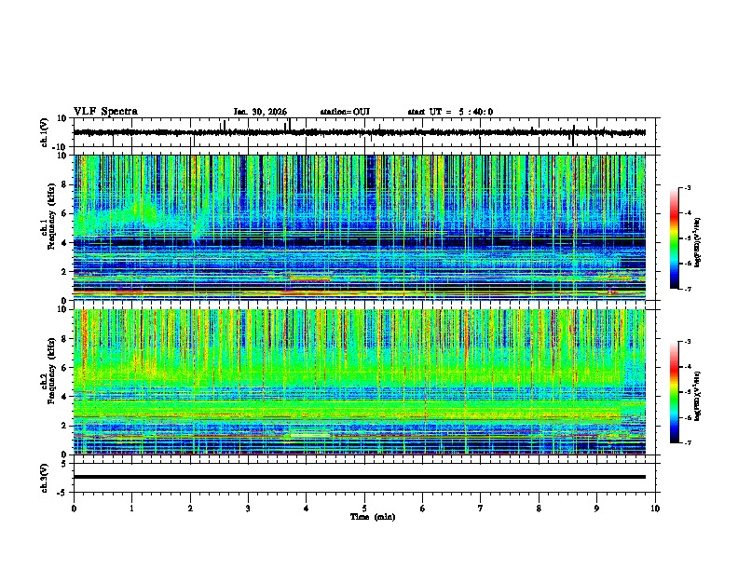
Task: Click the "VLF Spectra" plot title
Action: coord(105,112)
